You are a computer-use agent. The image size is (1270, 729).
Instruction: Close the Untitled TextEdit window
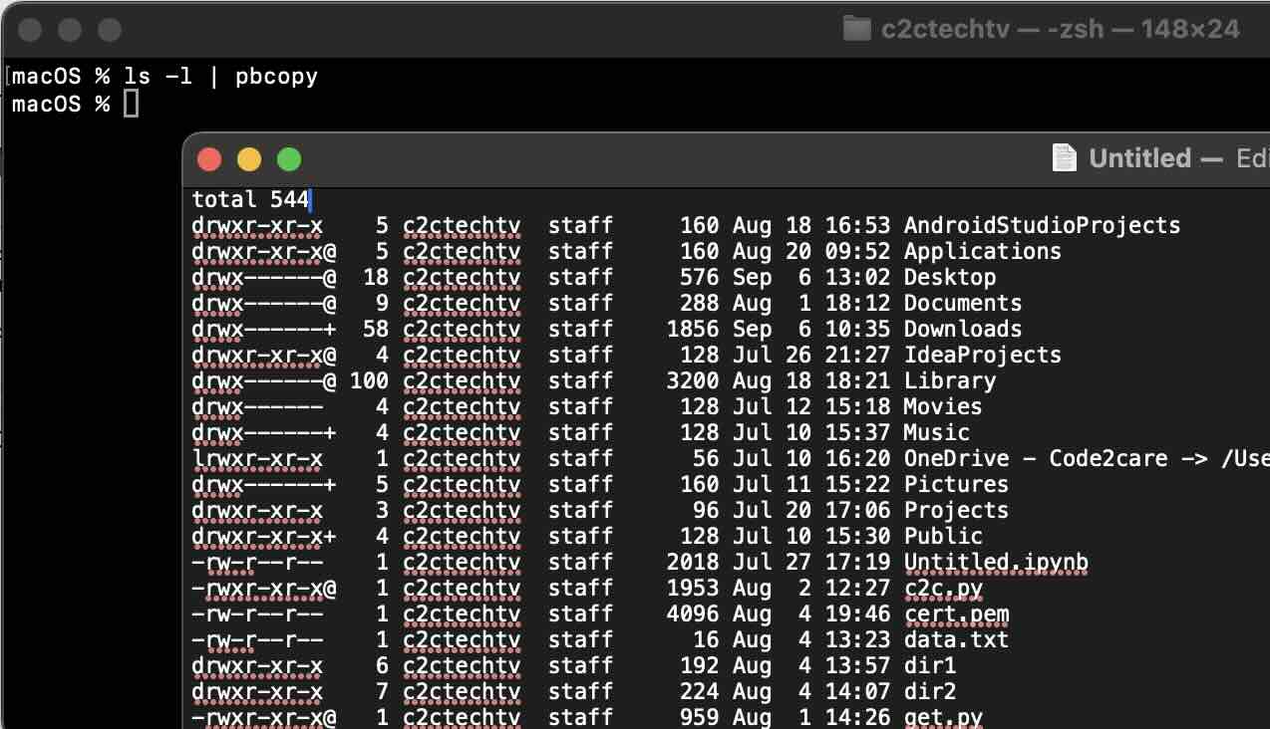coord(209,158)
